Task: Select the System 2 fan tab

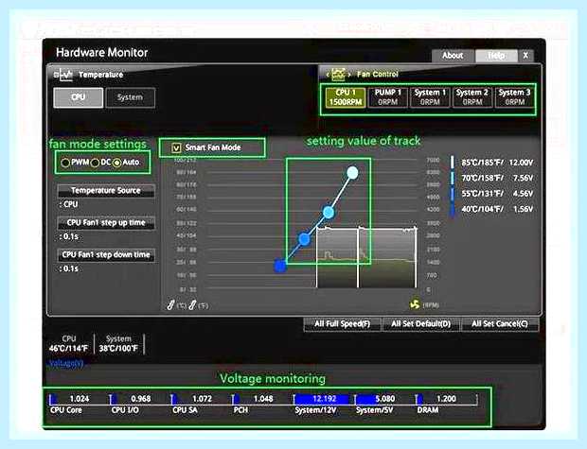Action: tap(472, 96)
